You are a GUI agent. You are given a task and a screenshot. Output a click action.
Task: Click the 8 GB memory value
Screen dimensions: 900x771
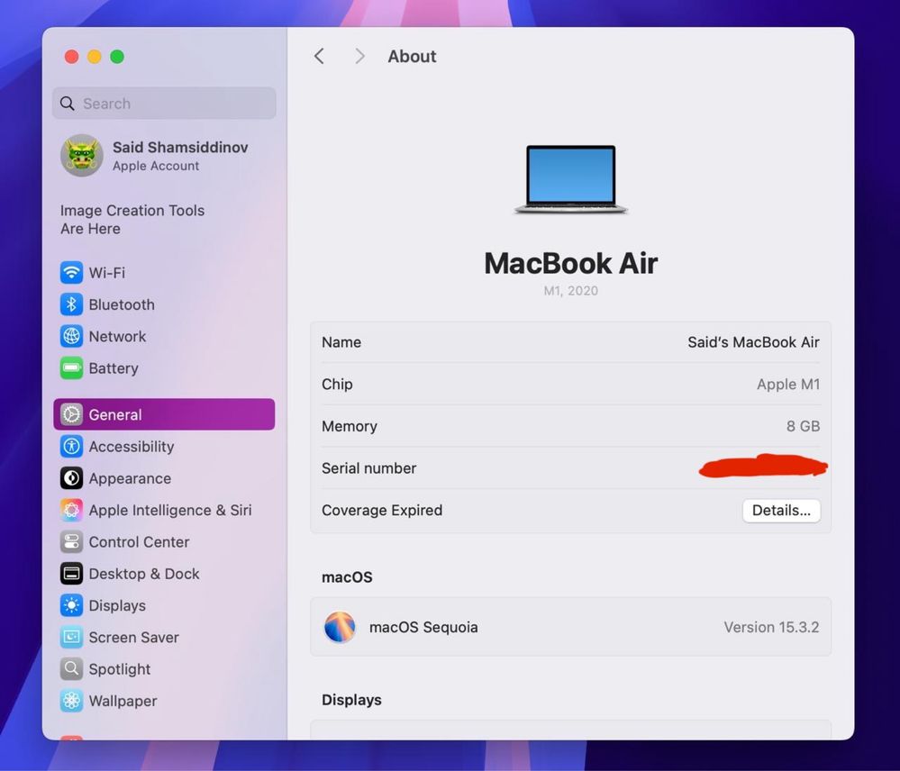(803, 426)
